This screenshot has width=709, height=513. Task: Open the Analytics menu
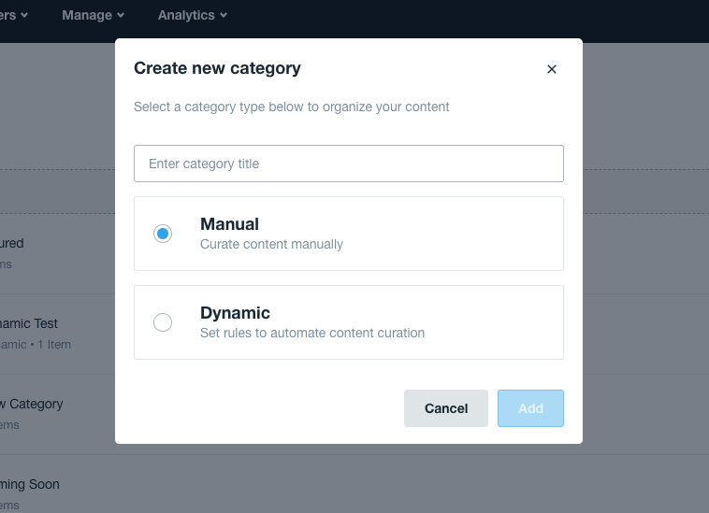tap(192, 15)
